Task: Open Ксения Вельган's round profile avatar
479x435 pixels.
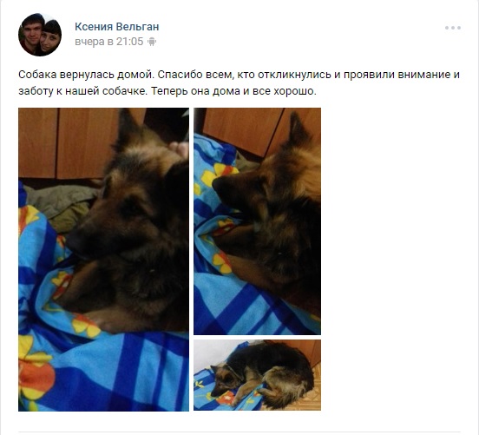Action: 40,35
